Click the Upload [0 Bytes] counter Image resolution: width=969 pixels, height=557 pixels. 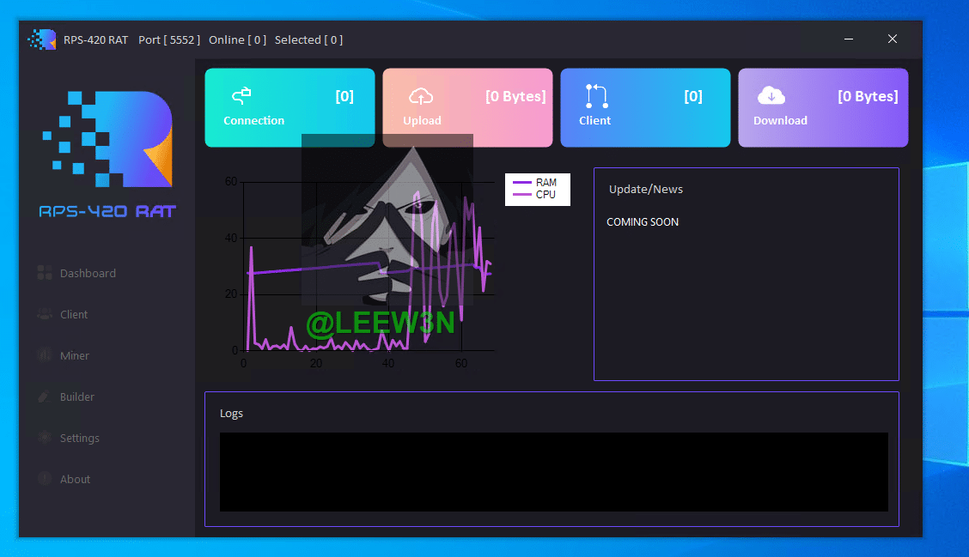click(x=515, y=96)
